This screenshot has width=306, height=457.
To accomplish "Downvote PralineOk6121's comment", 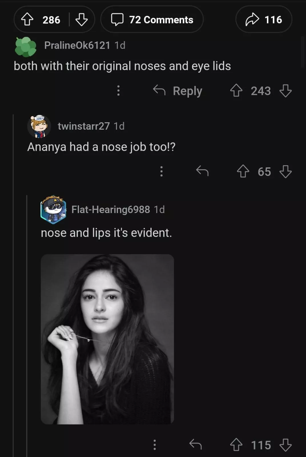I will (x=285, y=91).
